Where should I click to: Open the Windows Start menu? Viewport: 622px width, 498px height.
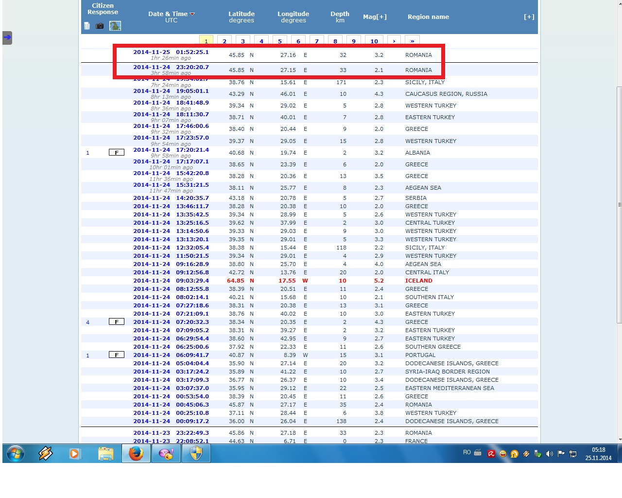(x=16, y=454)
